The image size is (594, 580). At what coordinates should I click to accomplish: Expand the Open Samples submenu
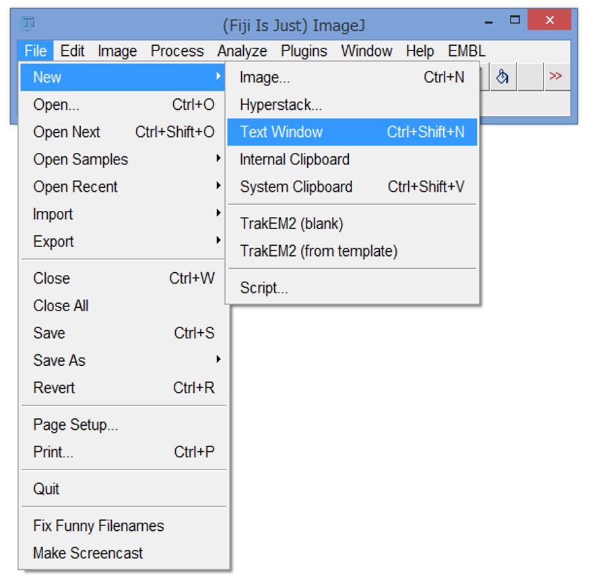(x=123, y=160)
